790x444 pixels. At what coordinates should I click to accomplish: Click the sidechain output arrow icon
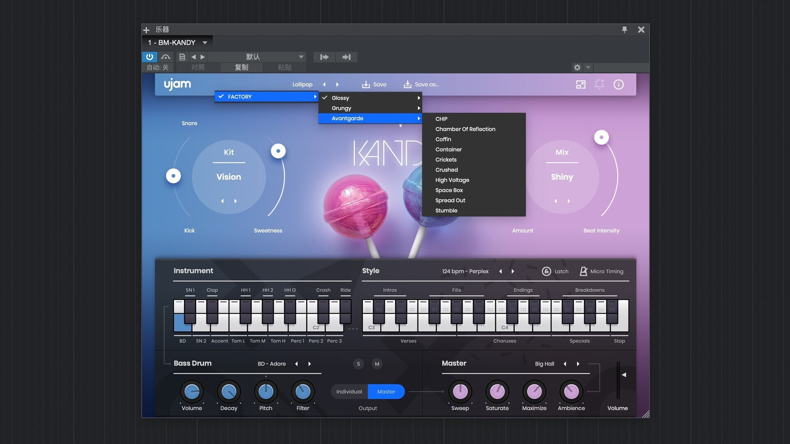[346, 57]
